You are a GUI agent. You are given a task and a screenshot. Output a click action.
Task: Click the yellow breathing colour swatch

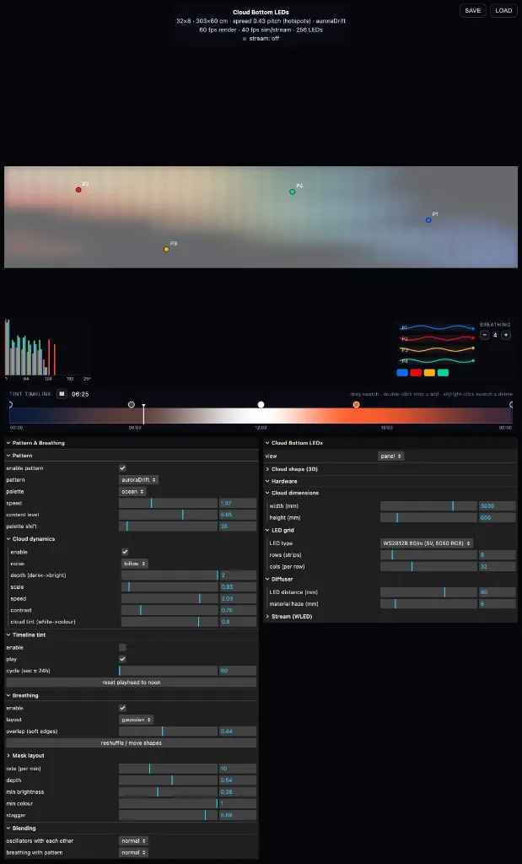(429, 372)
